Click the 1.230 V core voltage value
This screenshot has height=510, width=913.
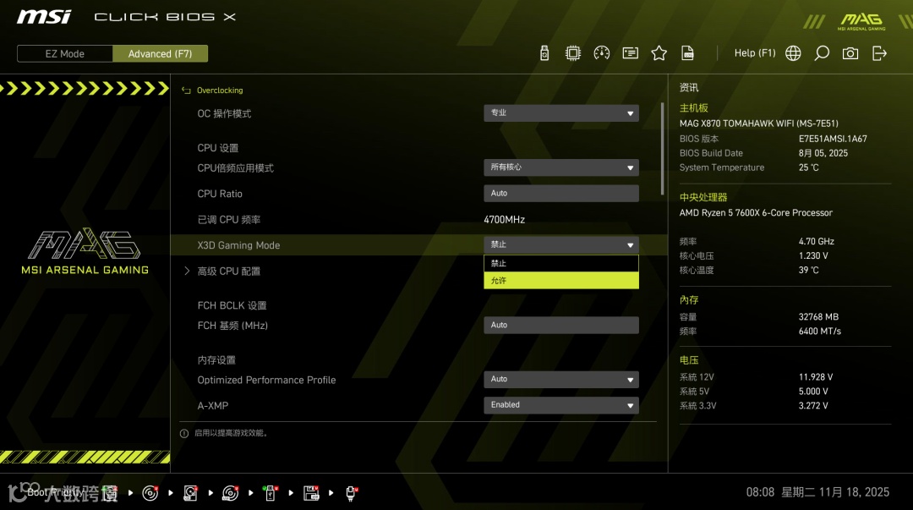point(813,256)
